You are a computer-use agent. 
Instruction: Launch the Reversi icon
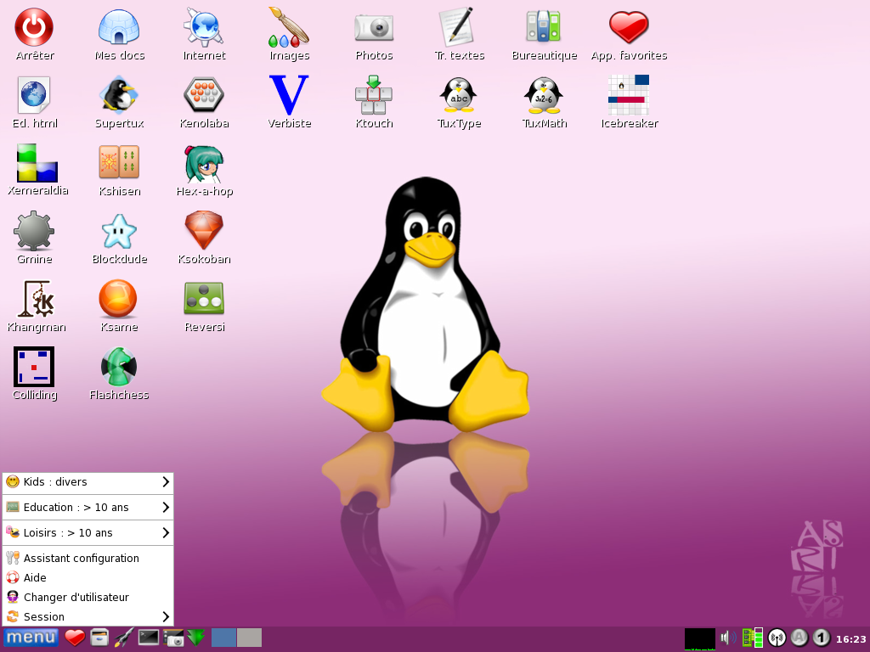point(204,298)
